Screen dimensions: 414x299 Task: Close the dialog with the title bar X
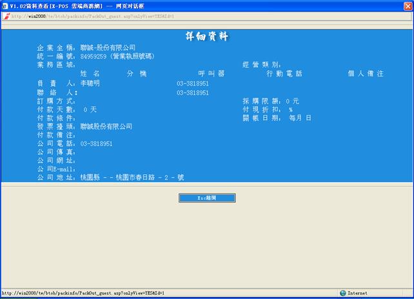406,5
